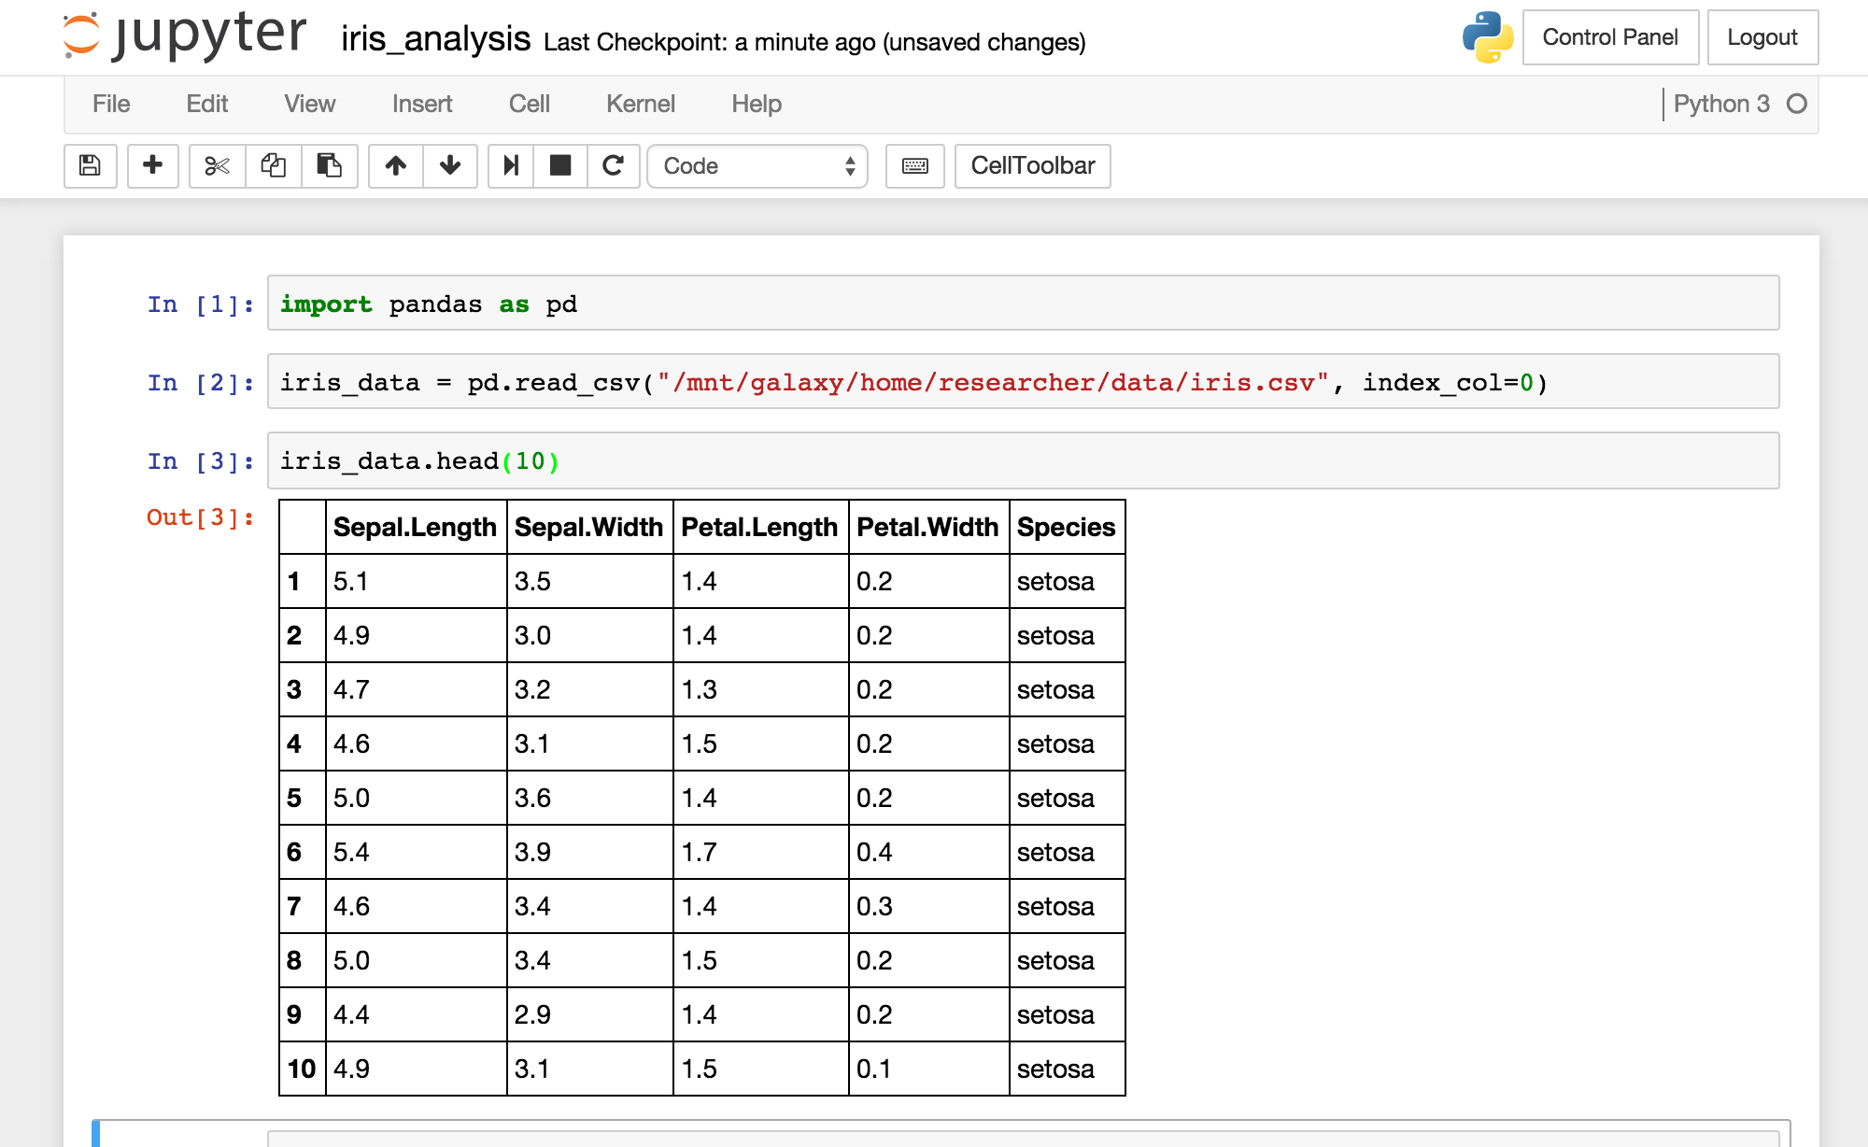This screenshot has width=1868, height=1147.
Task: Click the Logout button
Action: tap(1762, 37)
